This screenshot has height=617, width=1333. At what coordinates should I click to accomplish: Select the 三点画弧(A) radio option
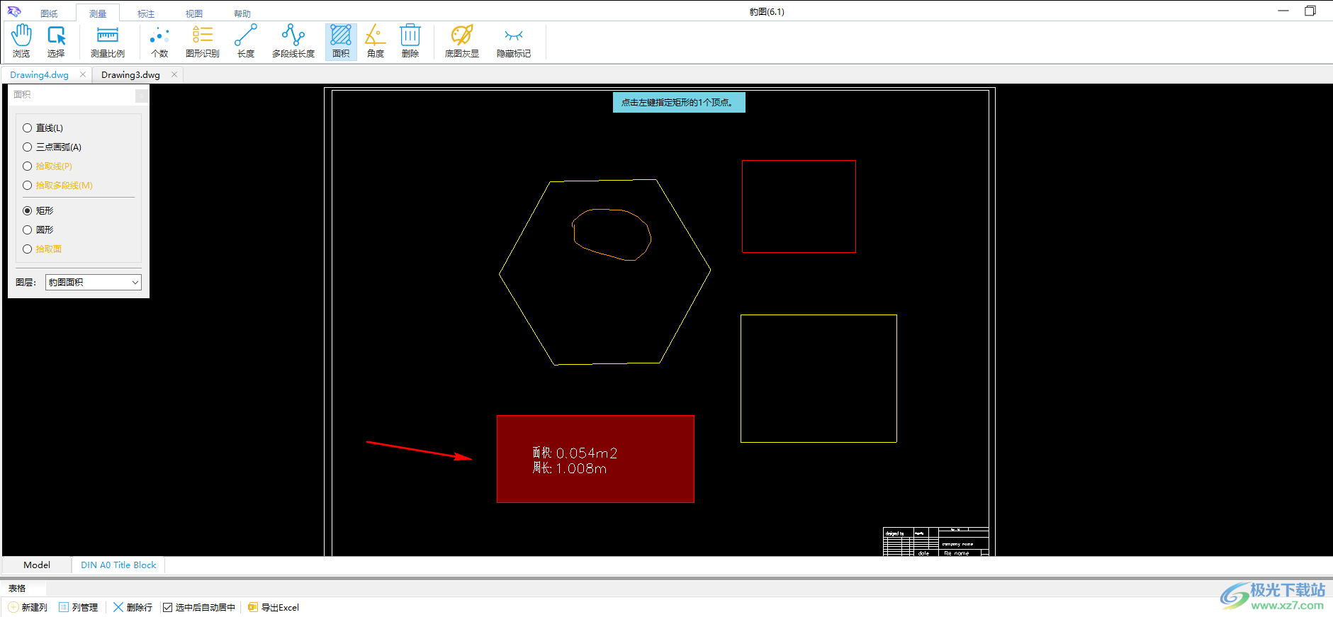(x=28, y=147)
